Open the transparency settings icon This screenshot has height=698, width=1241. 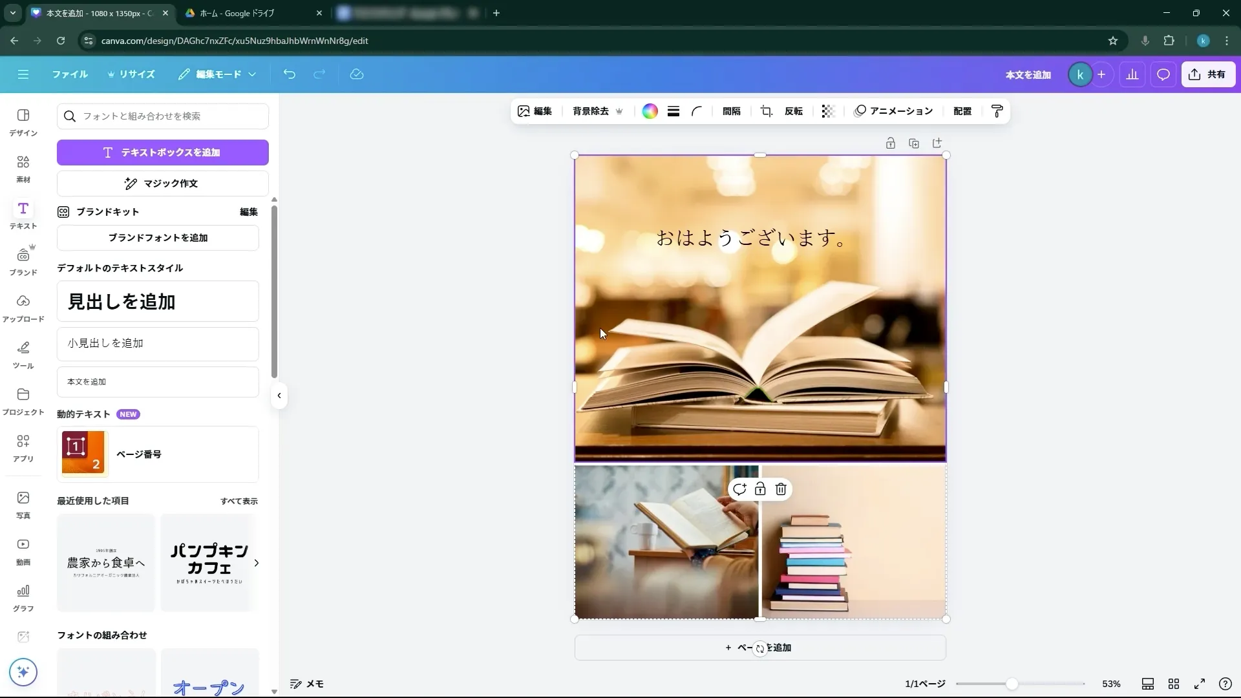pyautogui.click(x=828, y=111)
